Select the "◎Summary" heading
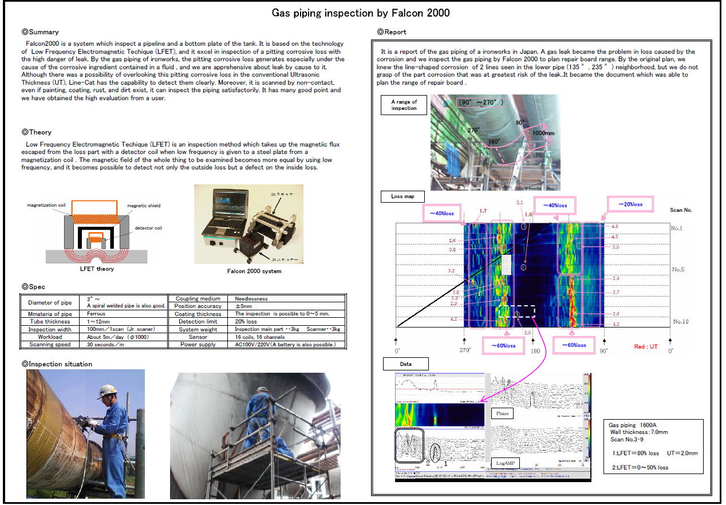 pos(40,32)
